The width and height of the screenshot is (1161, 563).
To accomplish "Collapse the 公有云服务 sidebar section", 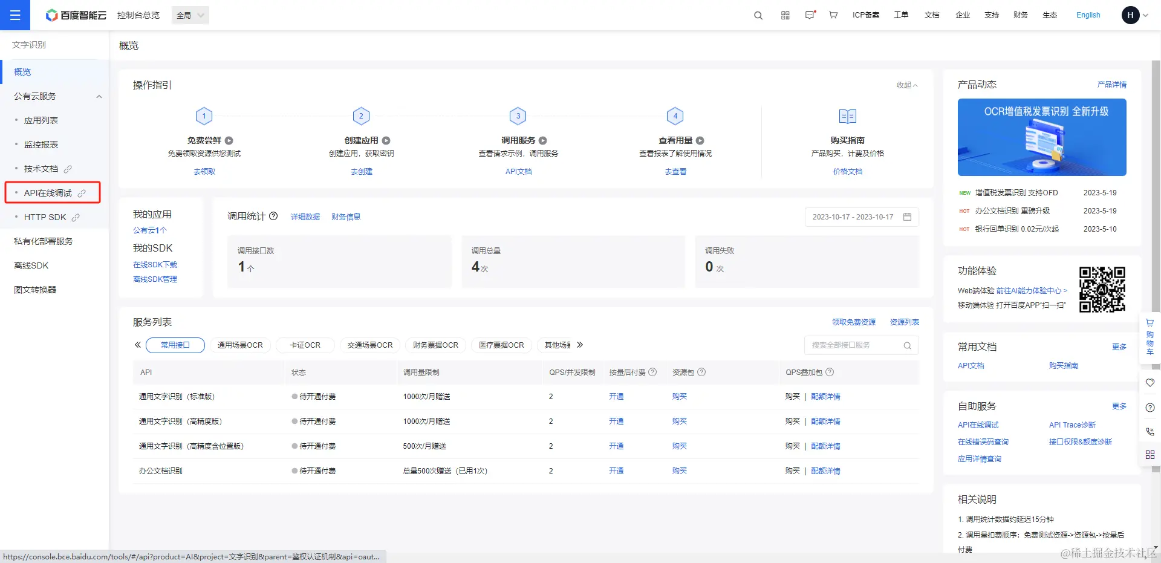I will click(x=99, y=96).
